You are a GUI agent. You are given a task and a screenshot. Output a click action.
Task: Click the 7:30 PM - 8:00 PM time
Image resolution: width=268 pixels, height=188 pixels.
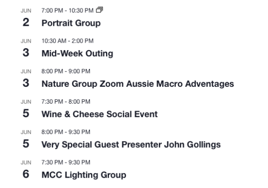tap(66, 101)
